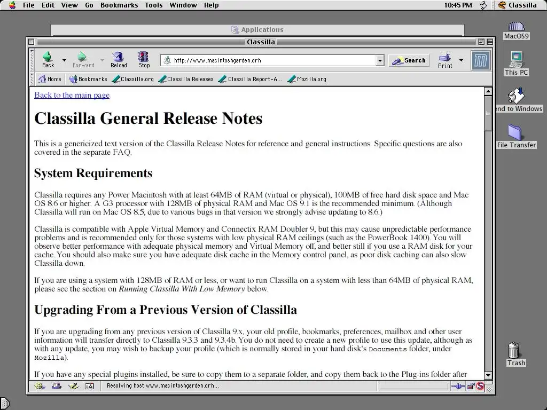The width and height of the screenshot is (547, 410).
Task: Click the 'Upgrading From a Previous Version of Classilla' heading
Action: 166,310
